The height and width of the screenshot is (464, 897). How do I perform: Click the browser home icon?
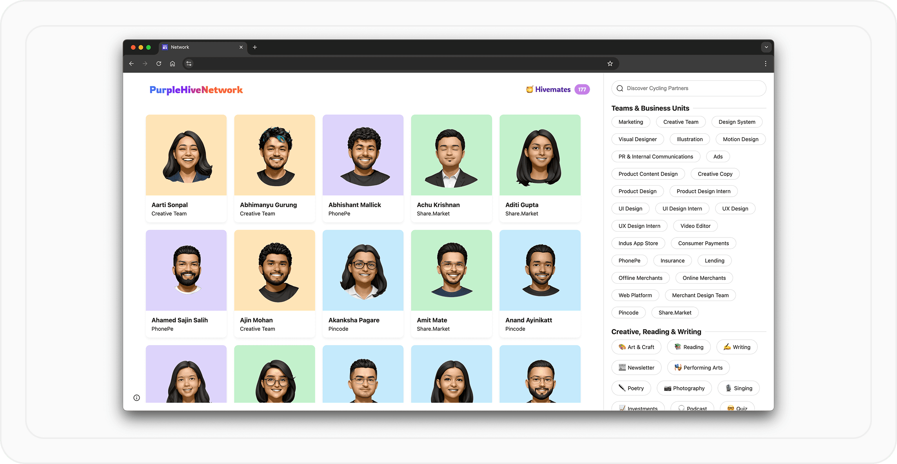[x=172, y=63]
